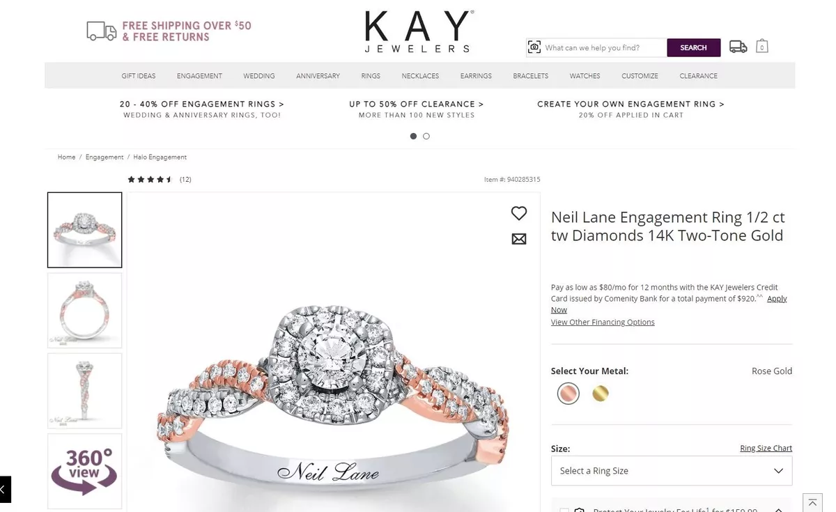The image size is (836, 512).
Task: Expand the jewelry protection plan chevron
Action: 778,509
